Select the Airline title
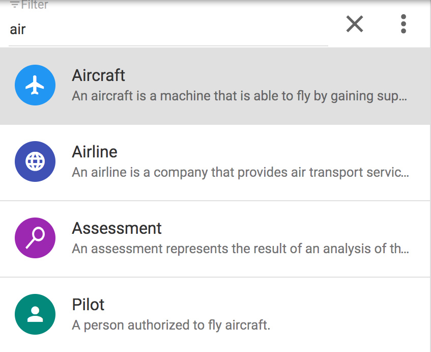The width and height of the screenshot is (431, 352). [95, 152]
